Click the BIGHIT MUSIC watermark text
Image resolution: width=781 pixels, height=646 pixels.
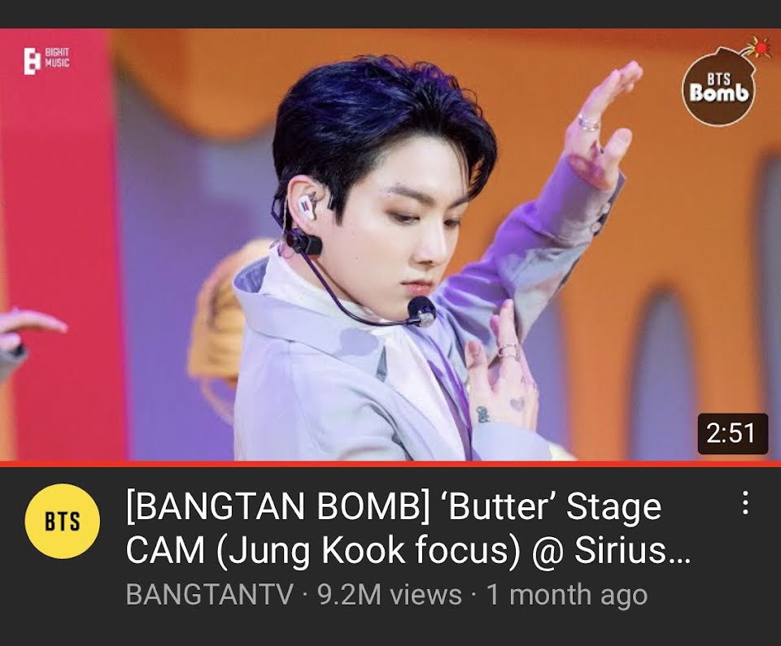[x=57, y=58]
